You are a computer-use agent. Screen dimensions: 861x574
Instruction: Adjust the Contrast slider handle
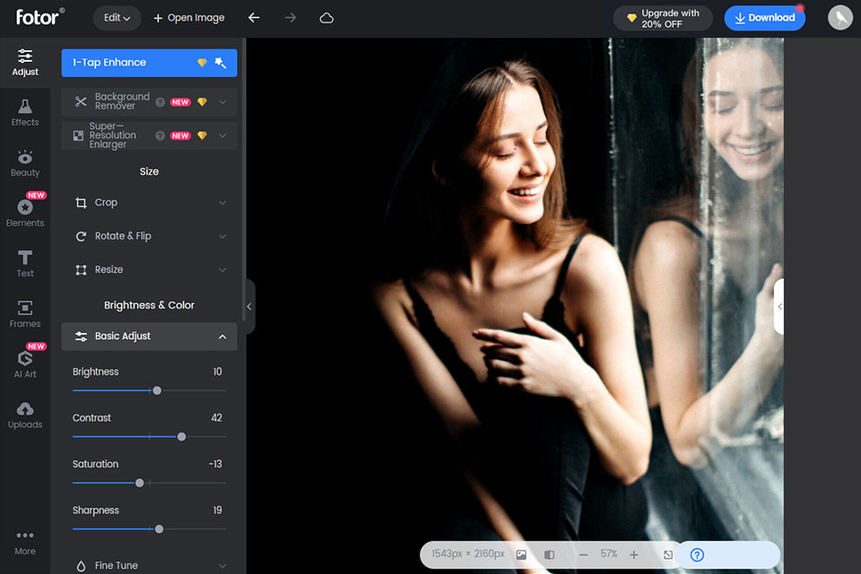(x=181, y=437)
